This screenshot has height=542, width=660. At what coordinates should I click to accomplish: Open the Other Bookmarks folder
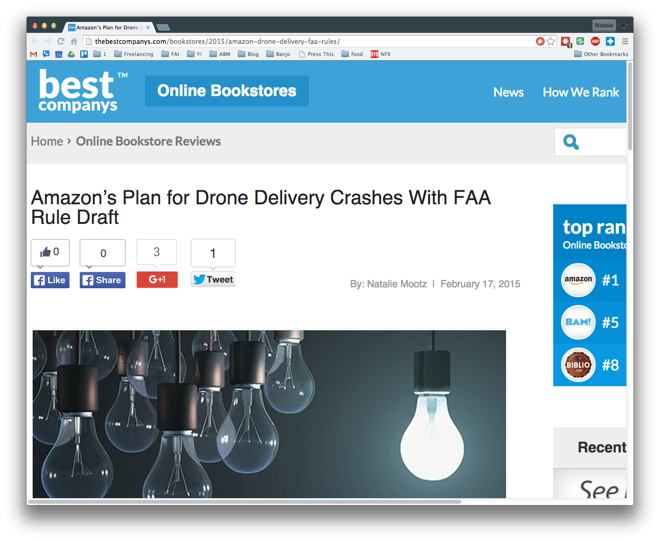601,54
